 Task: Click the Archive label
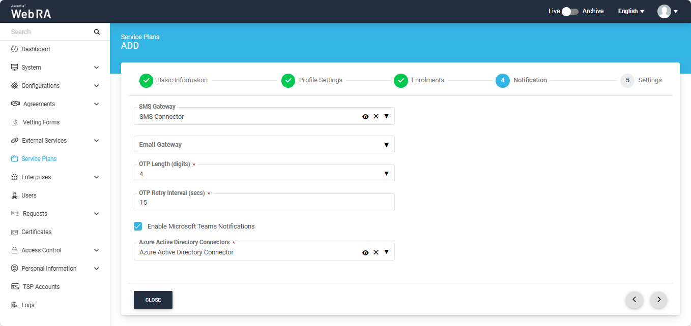[x=593, y=11]
